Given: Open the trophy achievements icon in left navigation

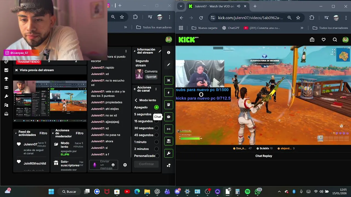Looking at the screenshot, I should click(x=6, y=79).
